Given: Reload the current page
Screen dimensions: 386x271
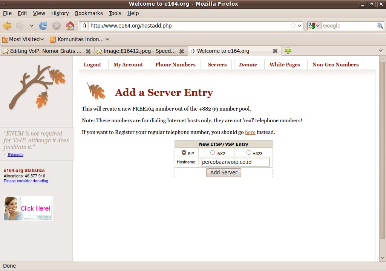Looking at the screenshot, I should (43, 26).
